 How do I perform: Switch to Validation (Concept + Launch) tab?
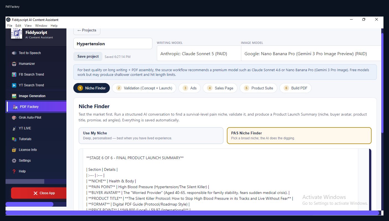coord(144,88)
